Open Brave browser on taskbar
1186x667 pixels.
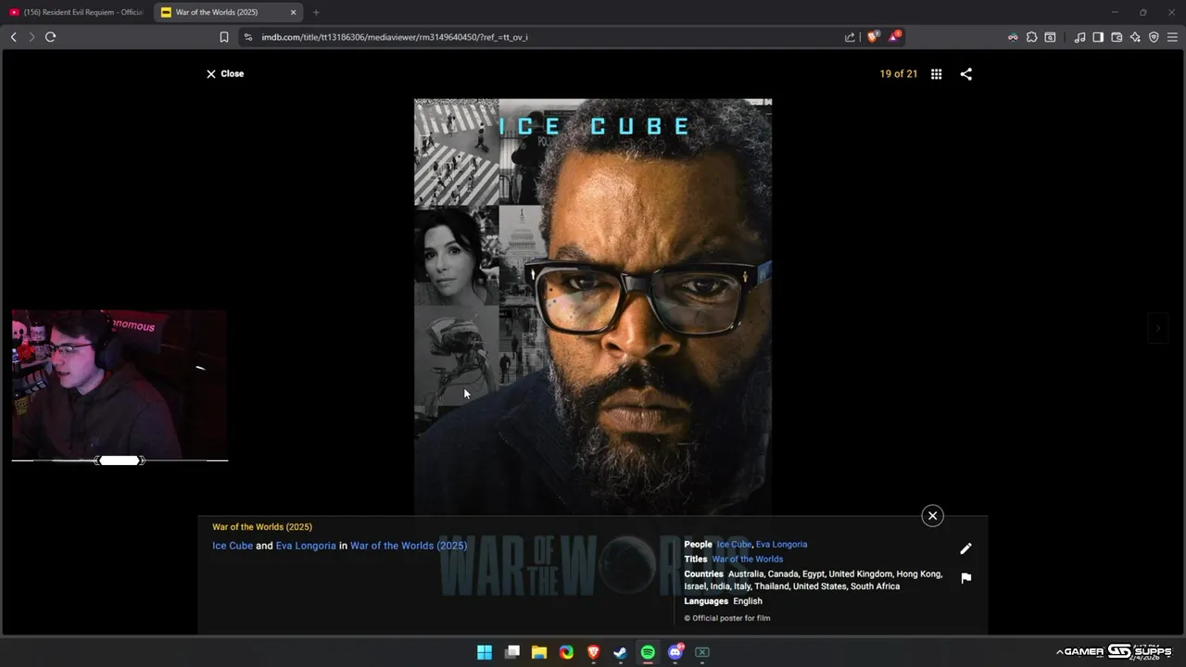tap(594, 652)
